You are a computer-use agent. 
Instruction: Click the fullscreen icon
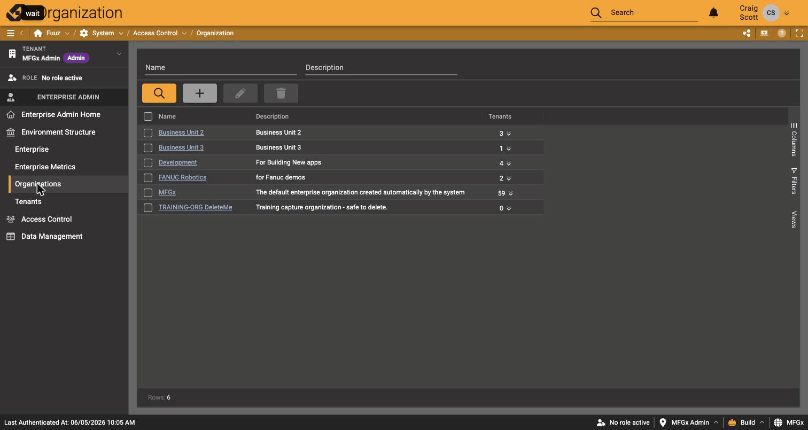pyautogui.click(x=799, y=33)
